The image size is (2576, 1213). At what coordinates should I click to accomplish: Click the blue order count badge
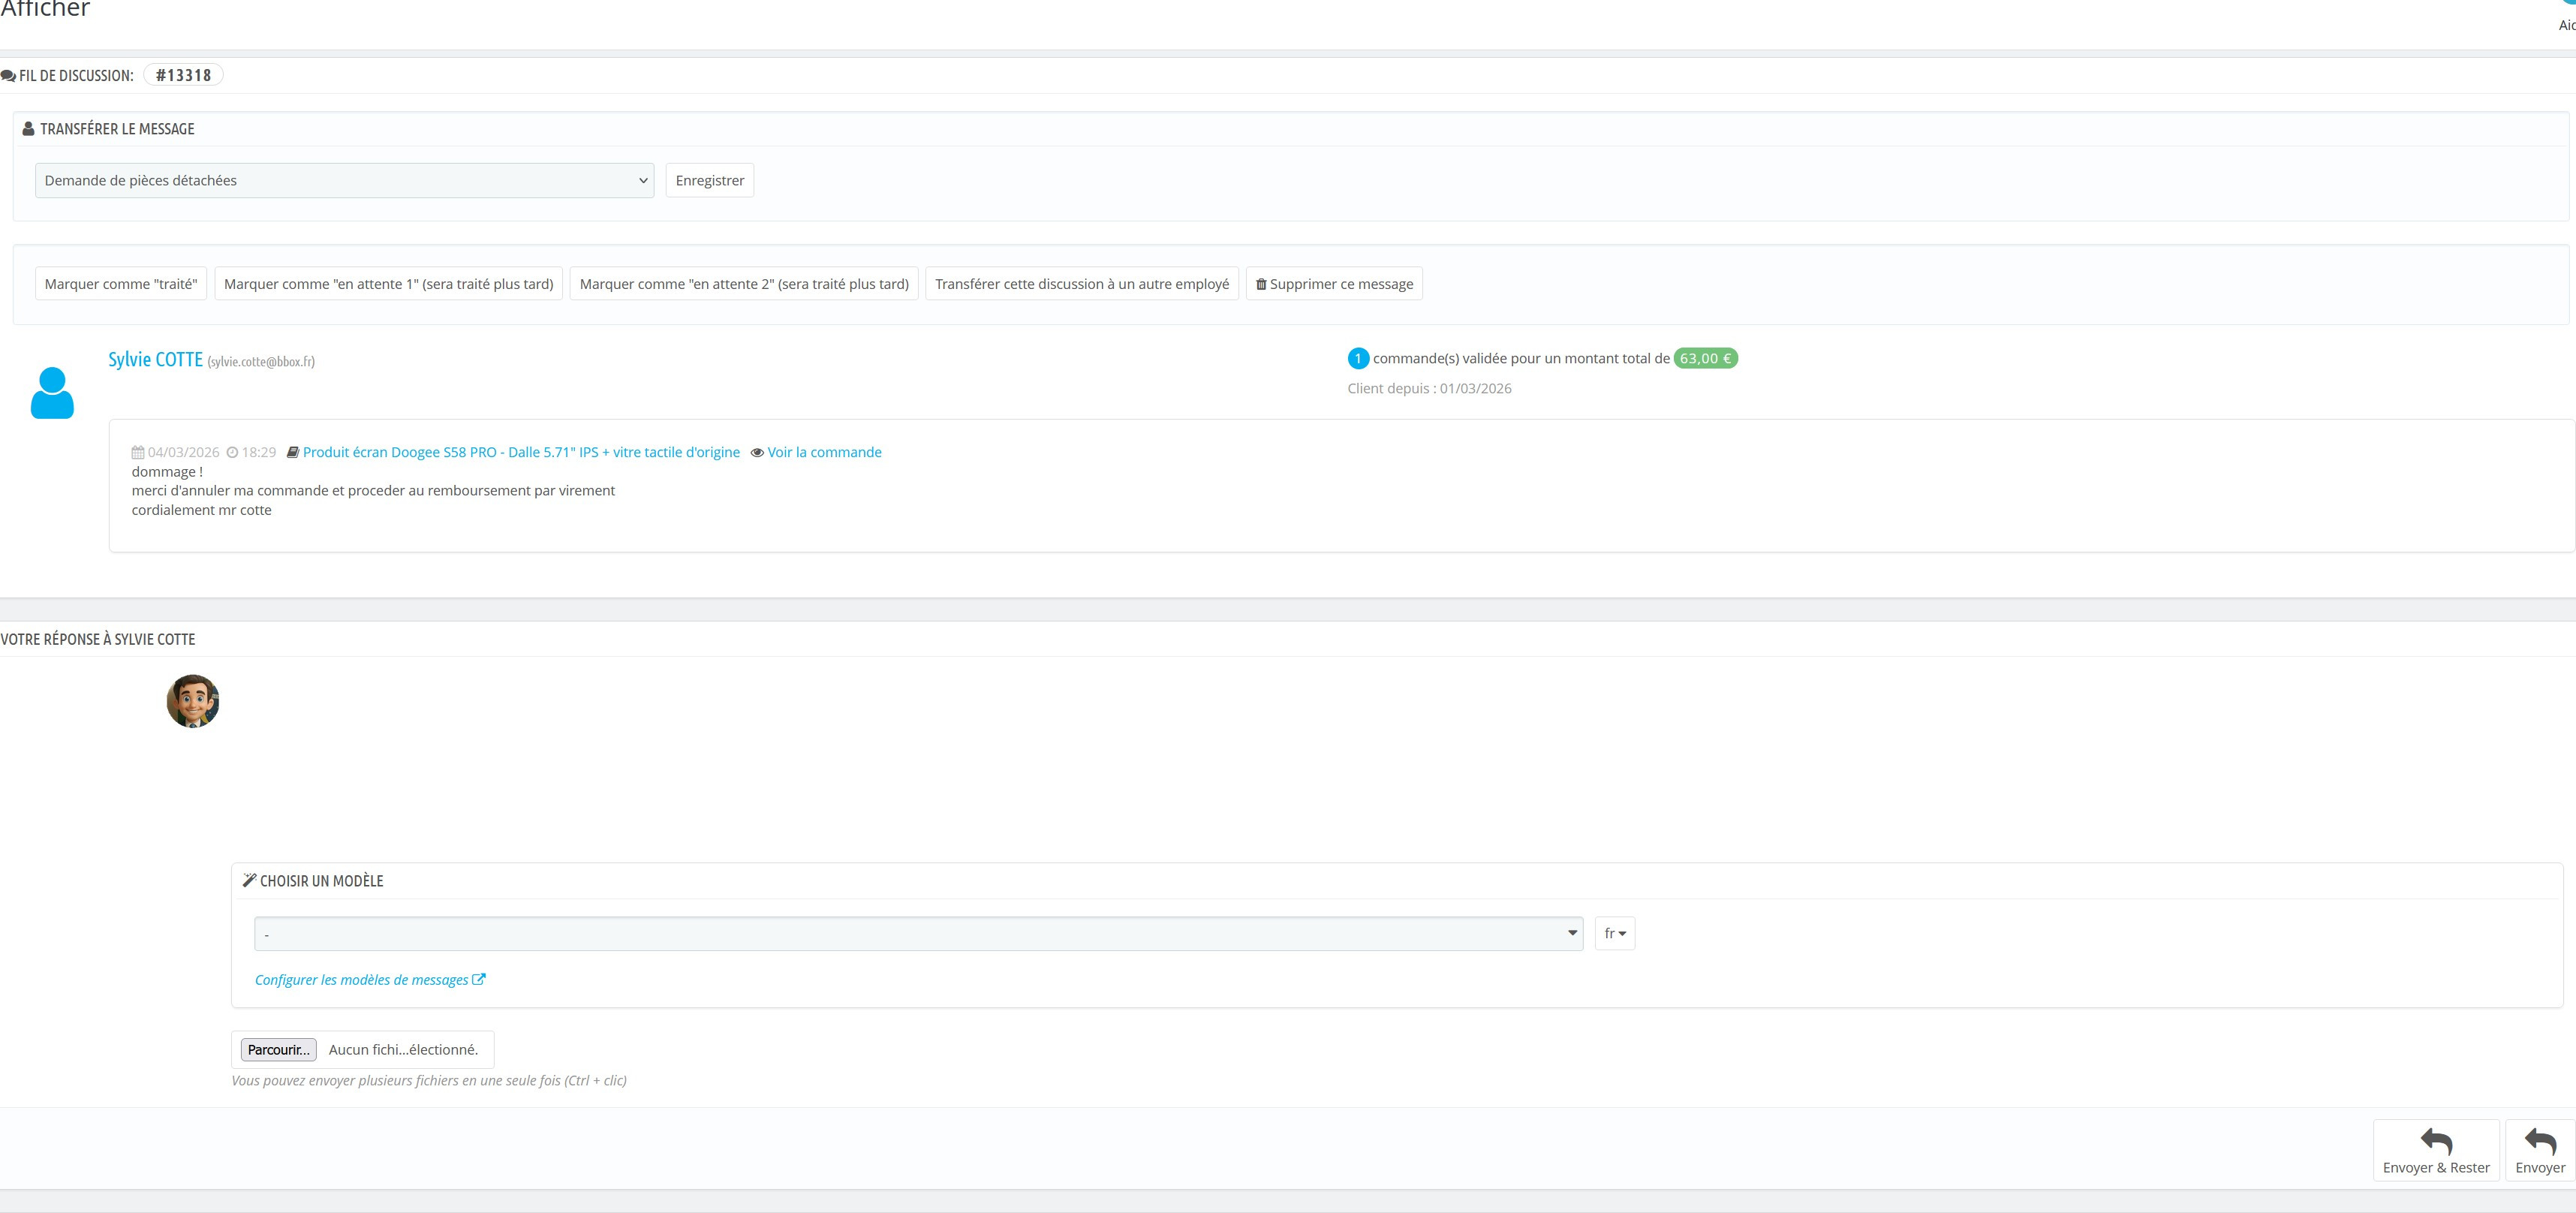point(1358,358)
